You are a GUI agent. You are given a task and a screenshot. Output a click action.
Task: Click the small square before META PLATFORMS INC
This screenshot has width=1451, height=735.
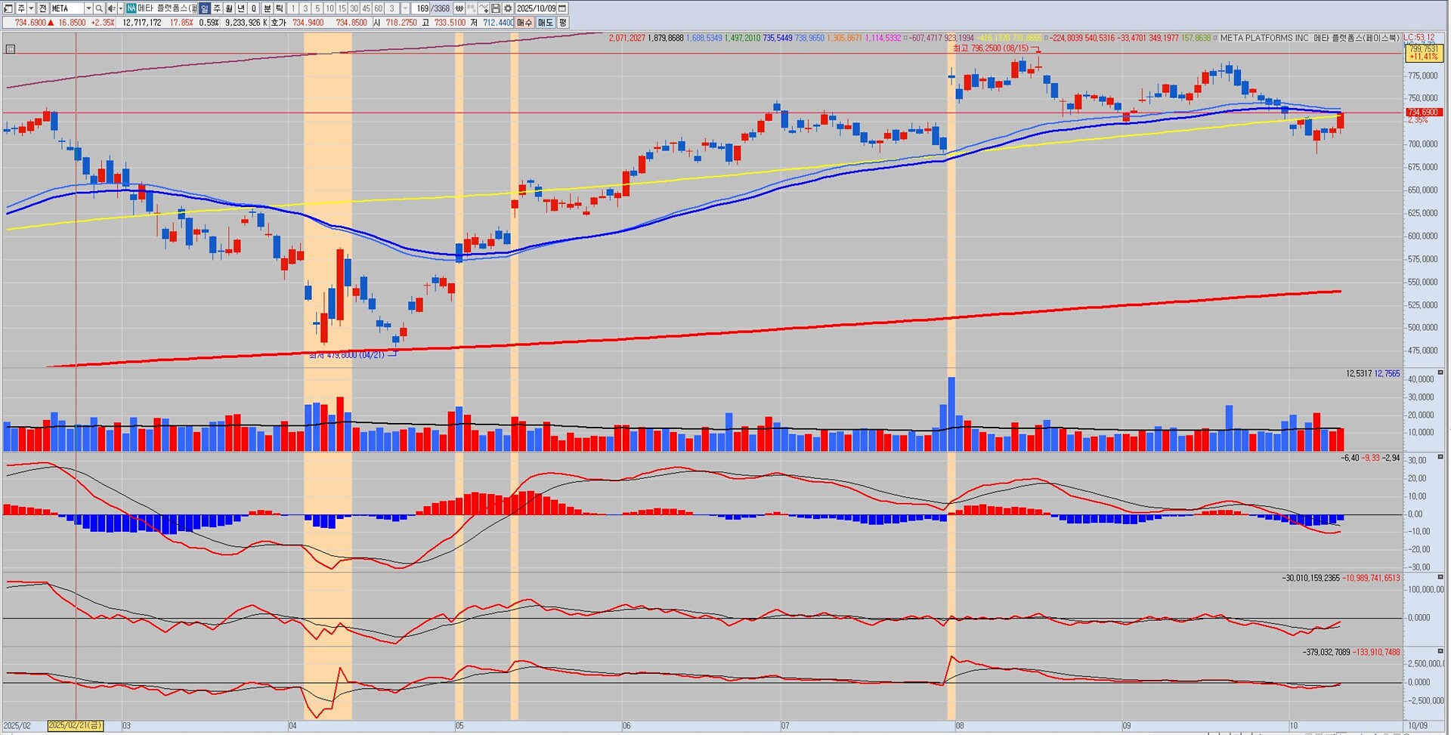1215,38
